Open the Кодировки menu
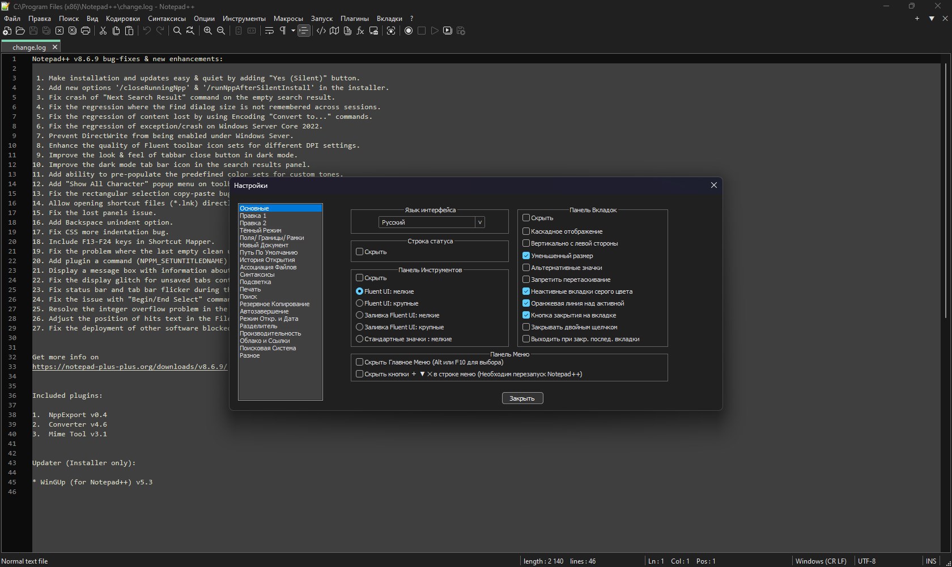The image size is (952, 567). (122, 19)
